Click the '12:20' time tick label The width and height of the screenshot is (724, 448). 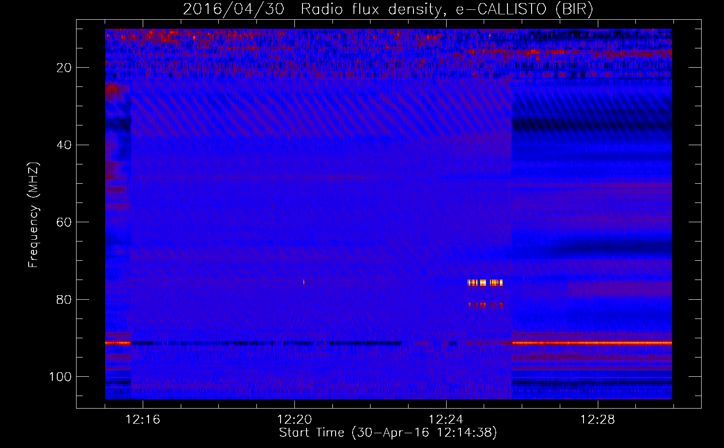pos(294,420)
